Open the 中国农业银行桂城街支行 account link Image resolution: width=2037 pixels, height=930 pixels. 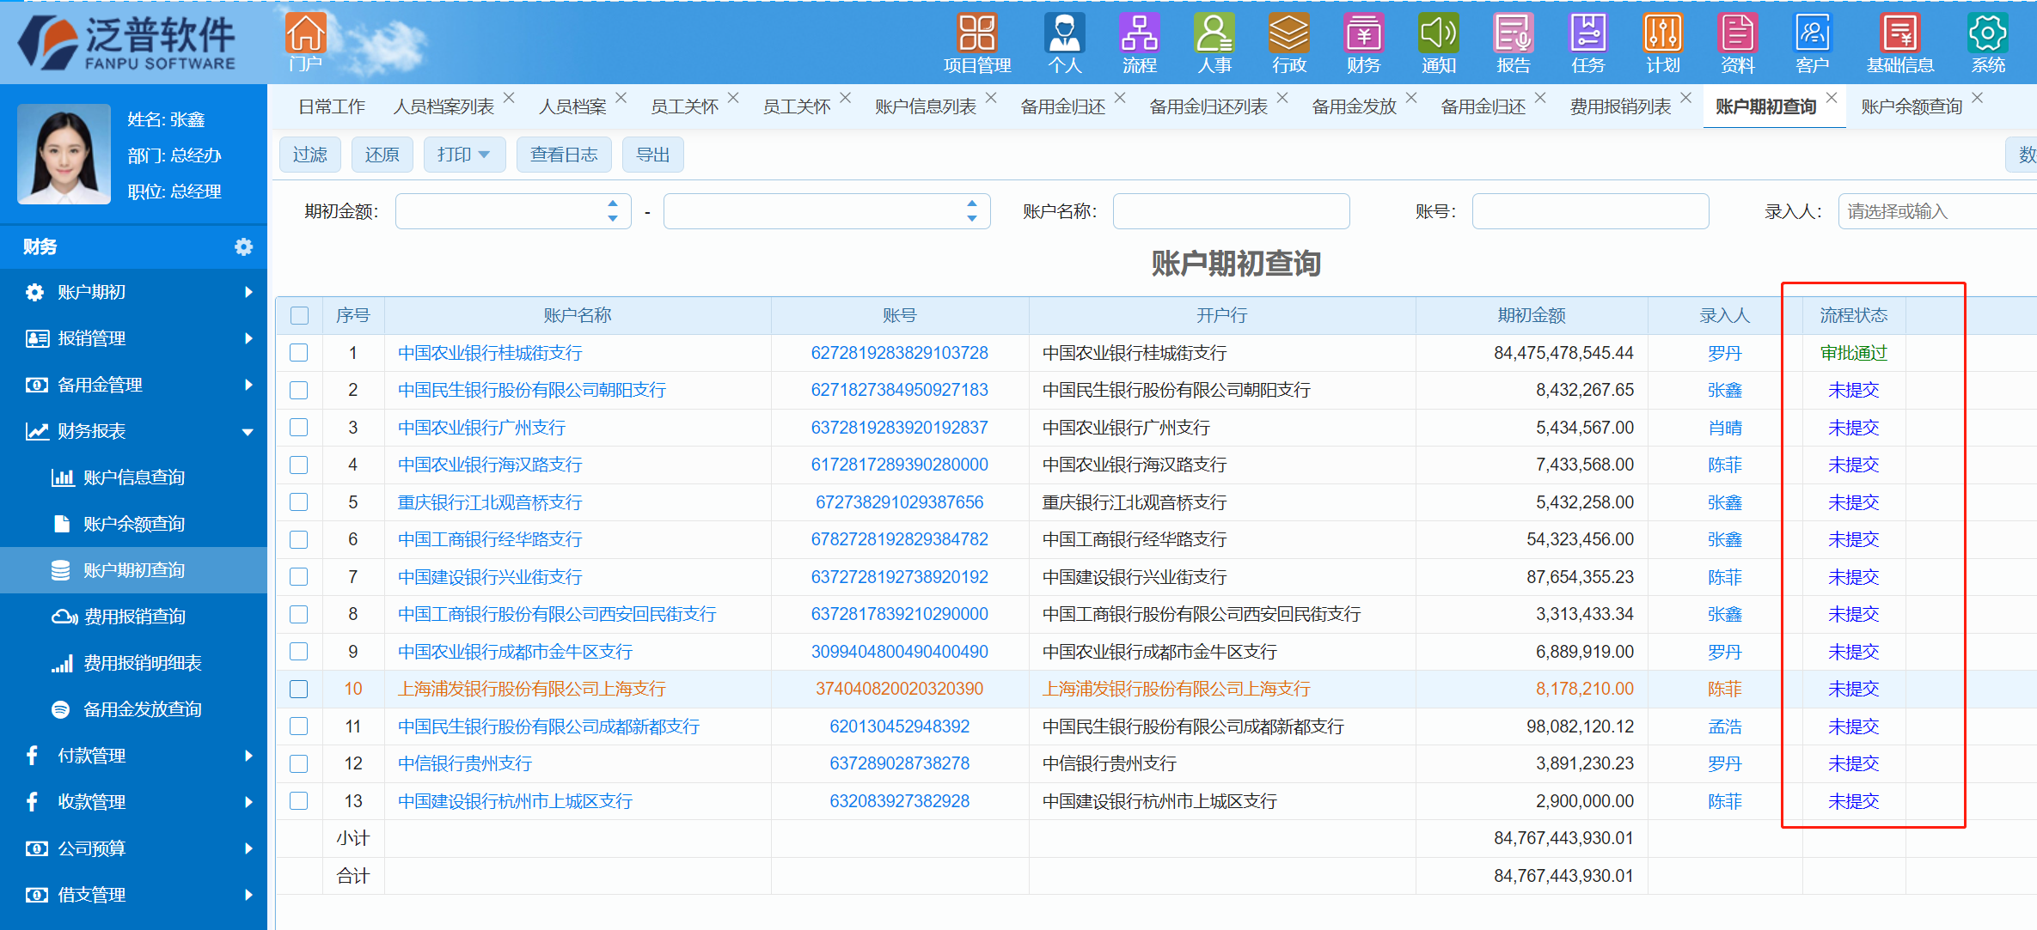click(490, 353)
